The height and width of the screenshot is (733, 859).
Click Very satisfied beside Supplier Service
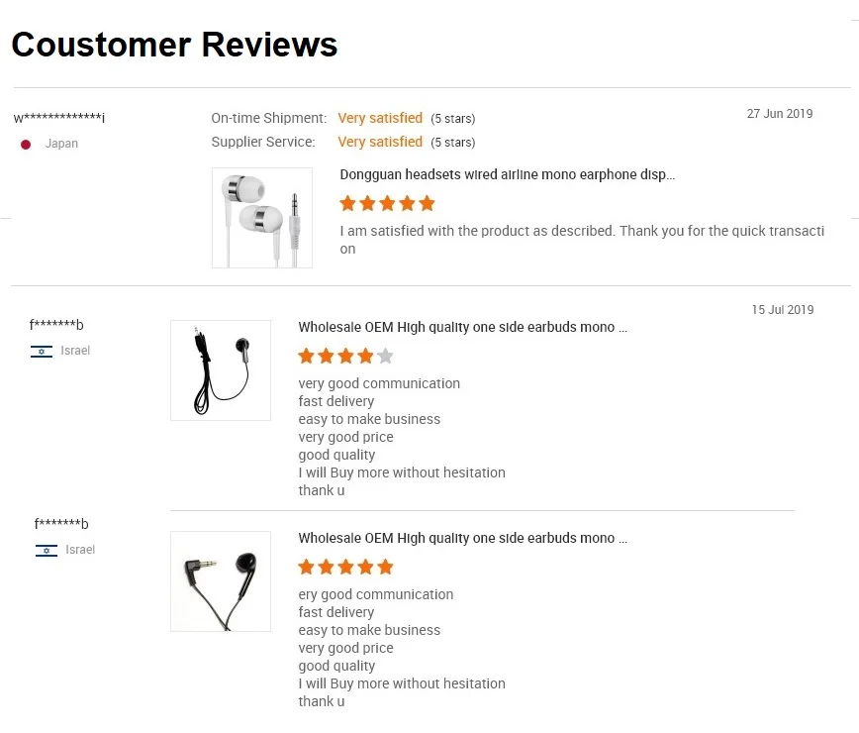[380, 142]
